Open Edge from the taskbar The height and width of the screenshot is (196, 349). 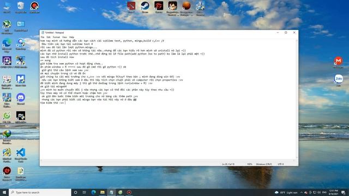pyautogui.click(x=93, y=192)
